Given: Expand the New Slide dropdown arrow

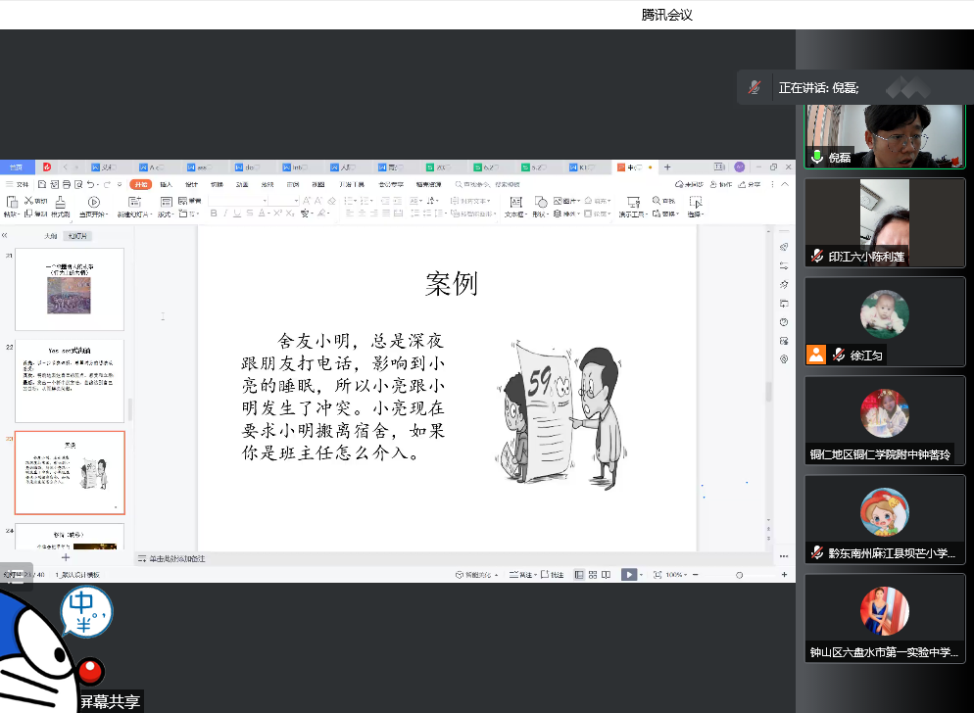Looking at the screenshot, I should tap(149, 214).
